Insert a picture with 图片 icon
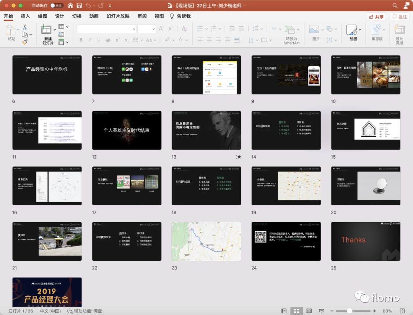The width and height of the screenshot is (413, 315). [x=314, y=32]
